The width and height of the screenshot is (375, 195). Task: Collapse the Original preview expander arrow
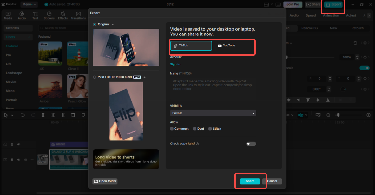coord(113,25)
